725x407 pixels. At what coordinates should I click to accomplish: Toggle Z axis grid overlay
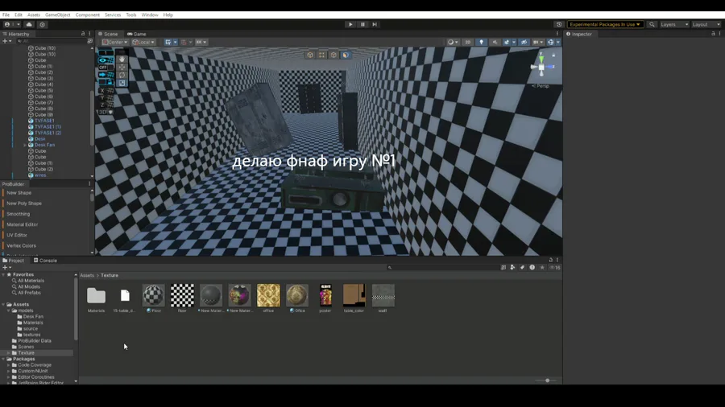point(106,105)
